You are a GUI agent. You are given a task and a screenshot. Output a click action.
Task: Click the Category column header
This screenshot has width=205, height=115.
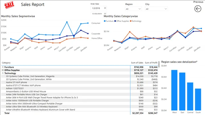[x=6, y=63]
